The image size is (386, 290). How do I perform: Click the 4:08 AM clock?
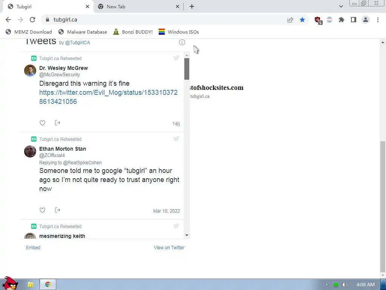pos(365,285)
